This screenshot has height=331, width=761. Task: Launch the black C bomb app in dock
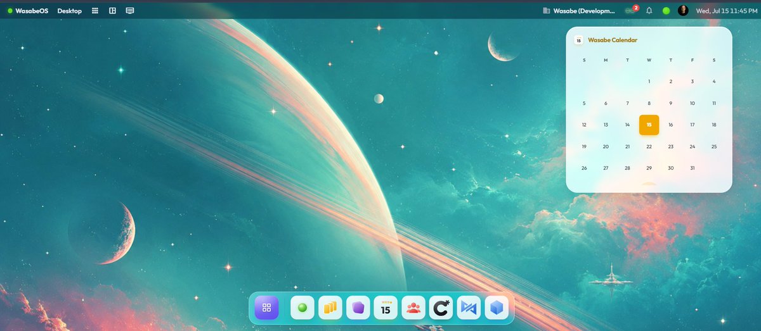441,308
